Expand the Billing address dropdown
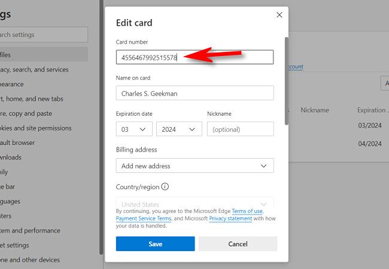 click(194, 166)
